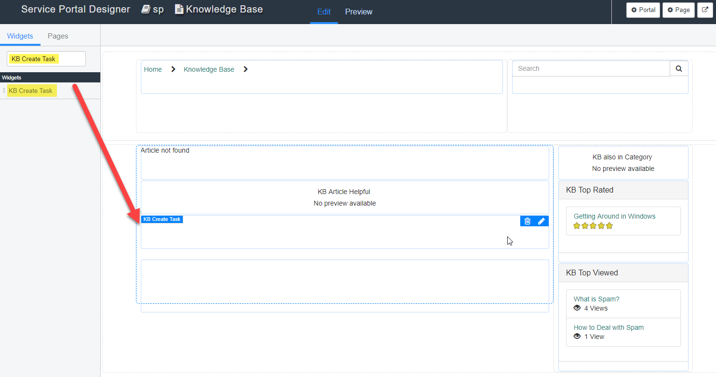Viewport: 716px width, 377px height.
Task: Click the search magnifier button
Action: 679,68
